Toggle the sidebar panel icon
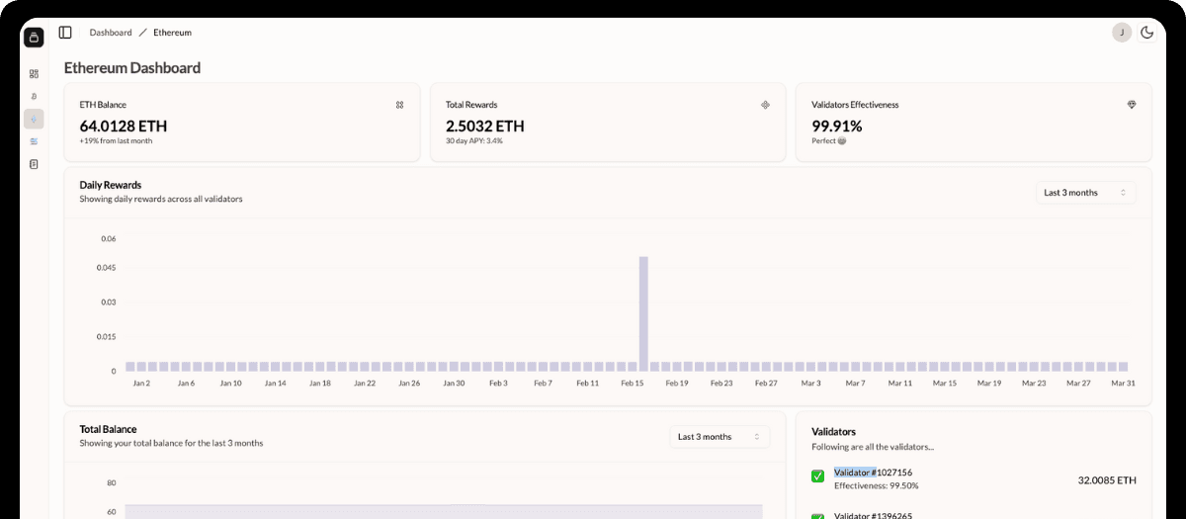The width and height of the screenshot is (1186, 519). (65, 33)
